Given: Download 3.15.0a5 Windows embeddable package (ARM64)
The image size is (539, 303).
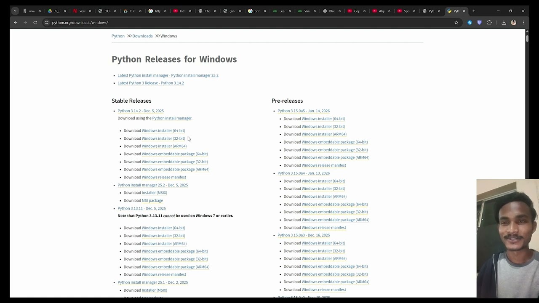Looking at the screenshot, I should point(336,157).
